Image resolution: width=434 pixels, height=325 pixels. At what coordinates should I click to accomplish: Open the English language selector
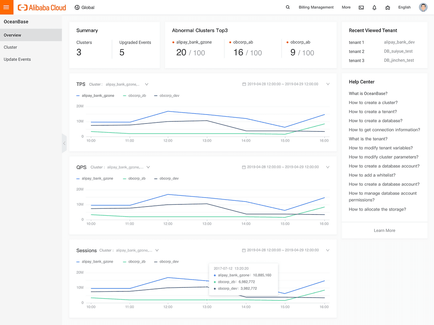(x=404, y=7)
